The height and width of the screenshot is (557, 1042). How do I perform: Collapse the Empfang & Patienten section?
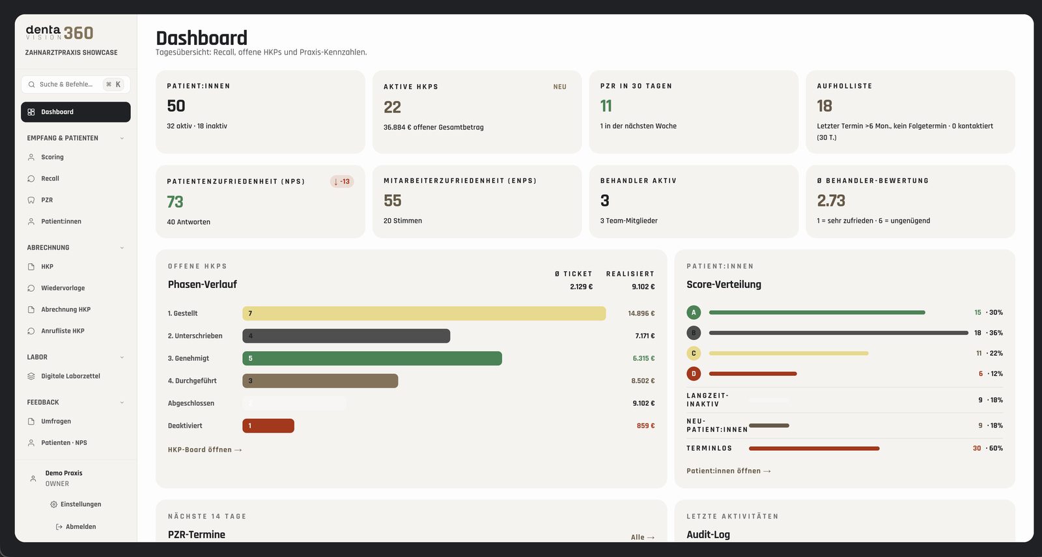122,138
